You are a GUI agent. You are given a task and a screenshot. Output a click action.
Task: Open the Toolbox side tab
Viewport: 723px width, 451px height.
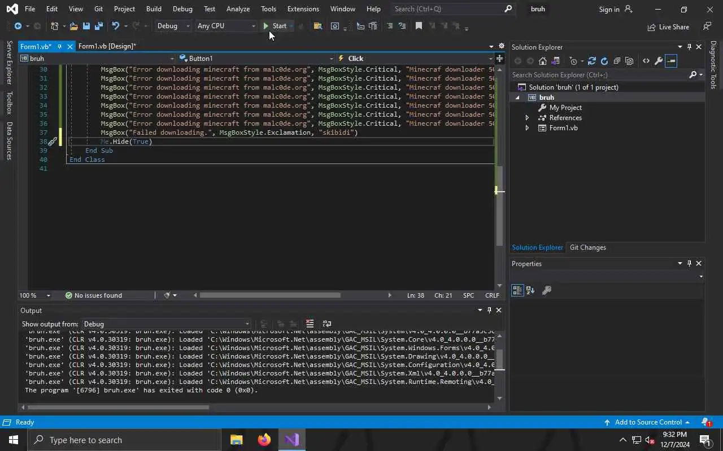8,103
